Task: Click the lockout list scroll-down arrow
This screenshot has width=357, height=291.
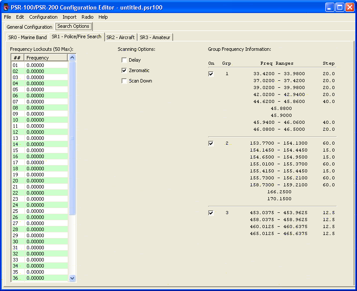Action: pos(72,278)
